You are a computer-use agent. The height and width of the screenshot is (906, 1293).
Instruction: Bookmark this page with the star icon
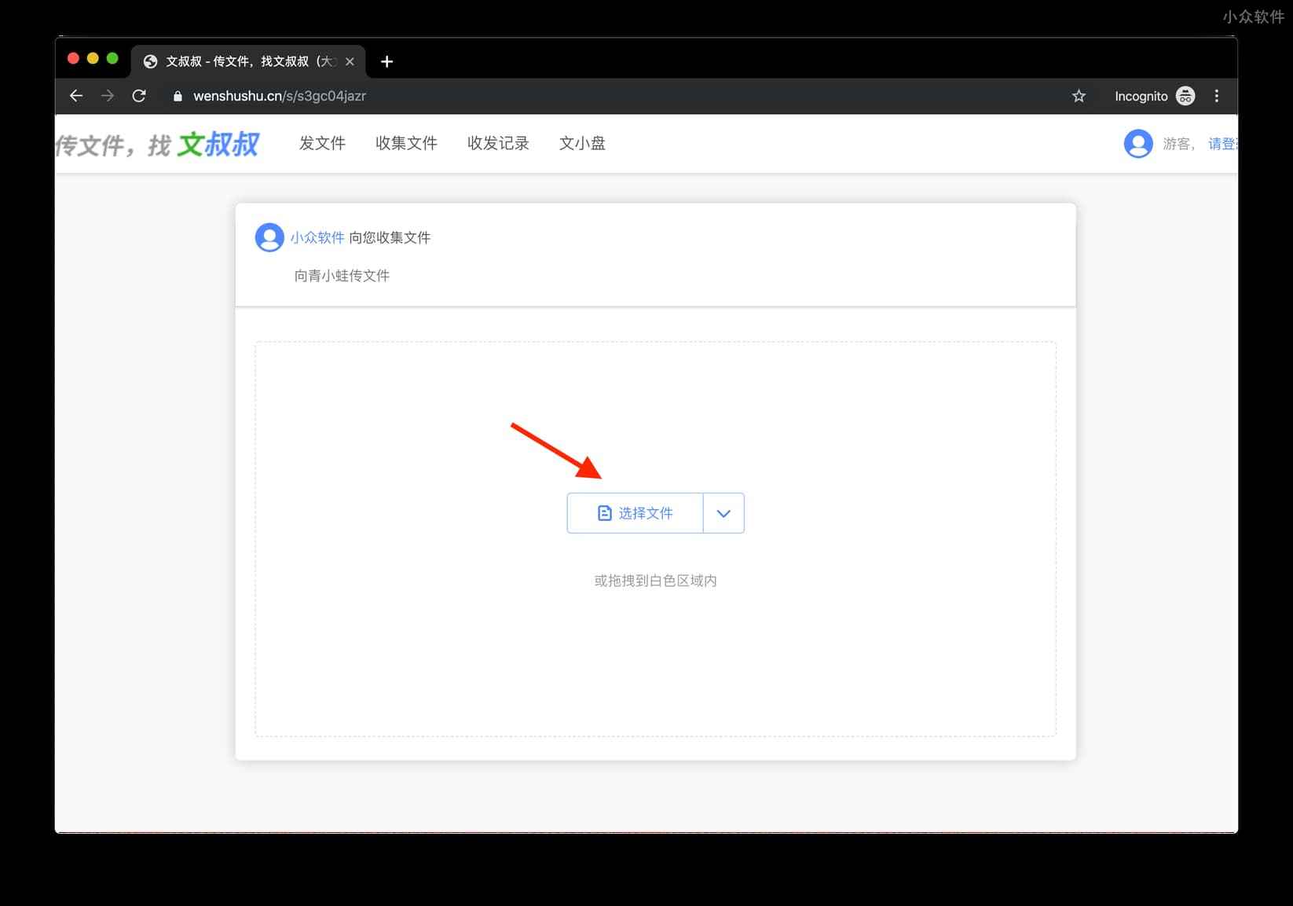tap(1079, 96)
